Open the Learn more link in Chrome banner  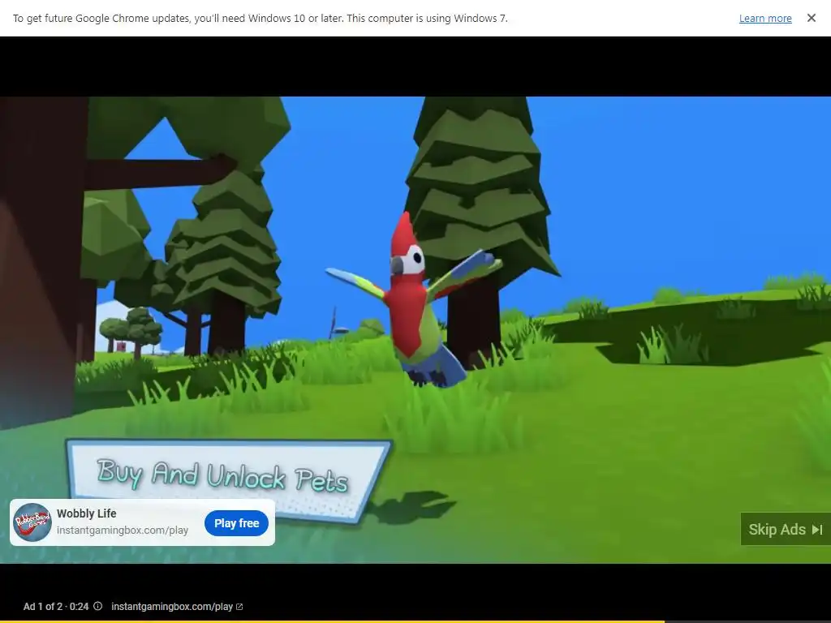[765, 19]
